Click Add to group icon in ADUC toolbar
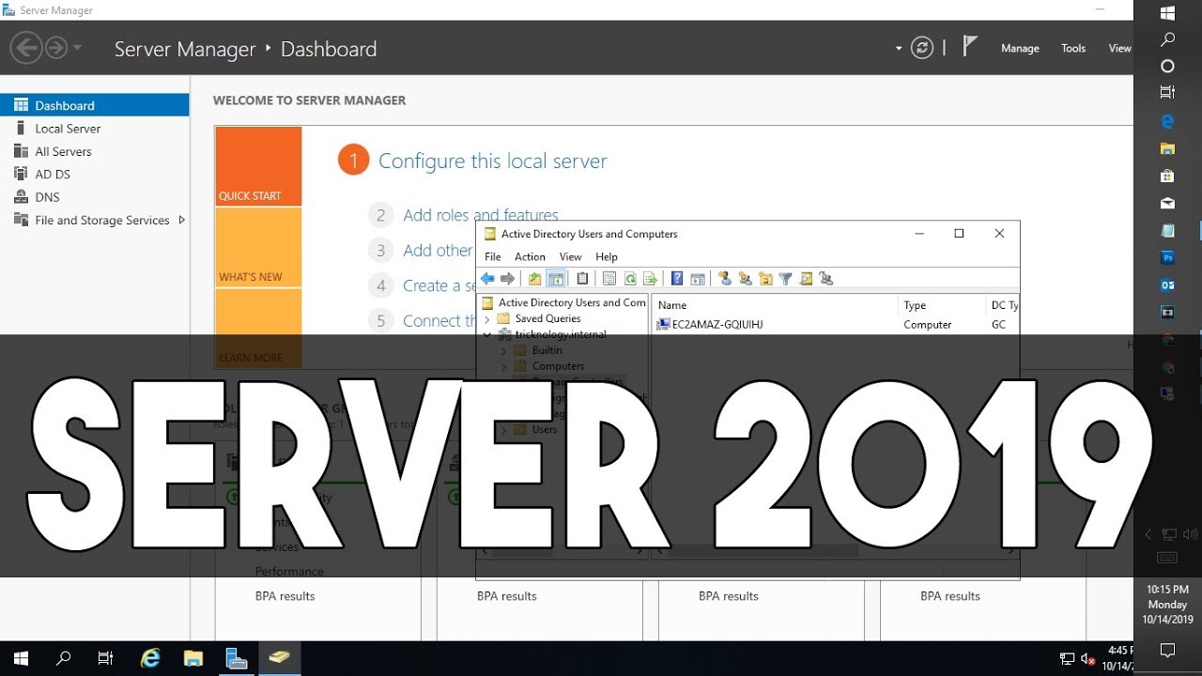The image size is (1202, 676). (x=826, y=279)
